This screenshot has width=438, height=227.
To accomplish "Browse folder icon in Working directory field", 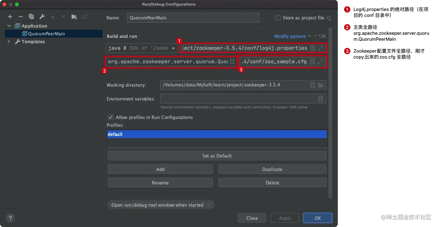I will coord(321,85).
